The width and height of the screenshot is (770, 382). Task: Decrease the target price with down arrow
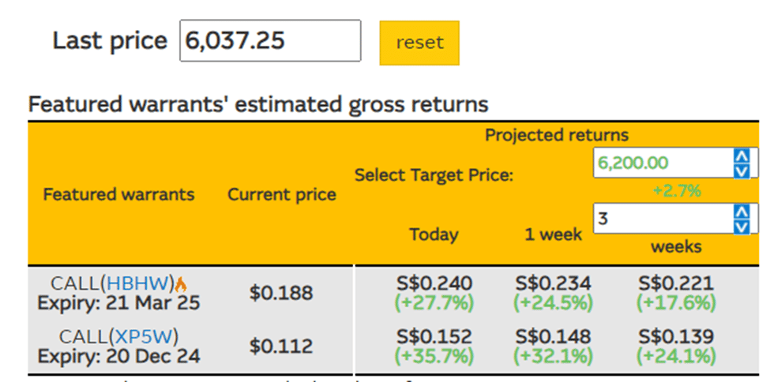click(741, 170)
